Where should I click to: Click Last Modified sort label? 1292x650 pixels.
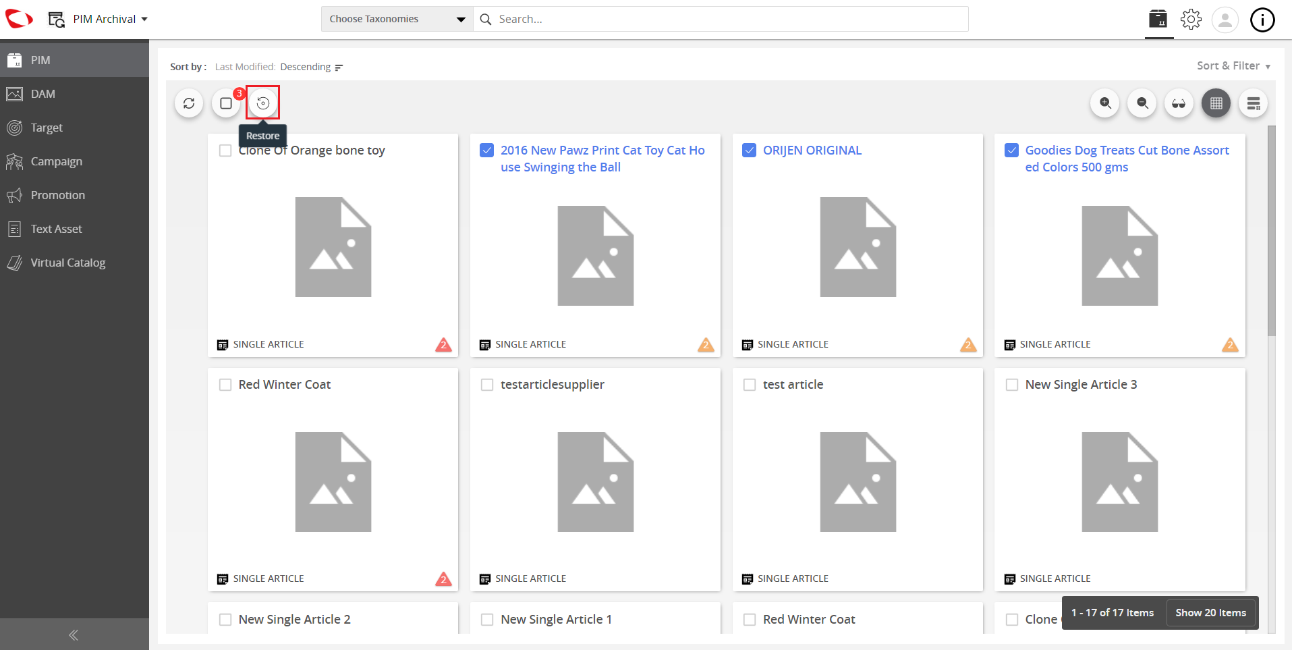click(245, 67)
